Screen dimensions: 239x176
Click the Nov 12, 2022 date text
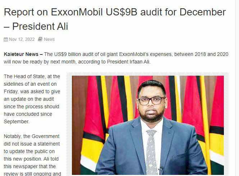point(22,39)
